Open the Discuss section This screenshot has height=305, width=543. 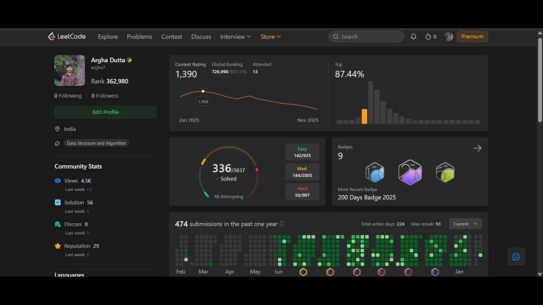point(201,37)
